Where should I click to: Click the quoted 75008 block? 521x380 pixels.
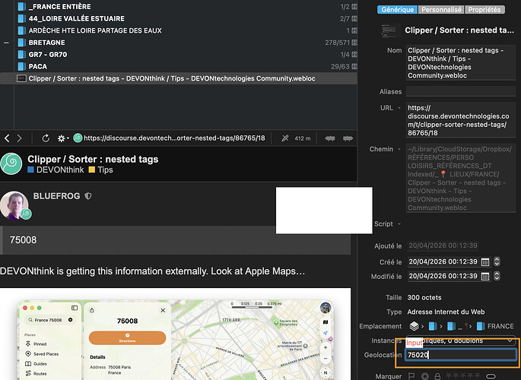176,240
